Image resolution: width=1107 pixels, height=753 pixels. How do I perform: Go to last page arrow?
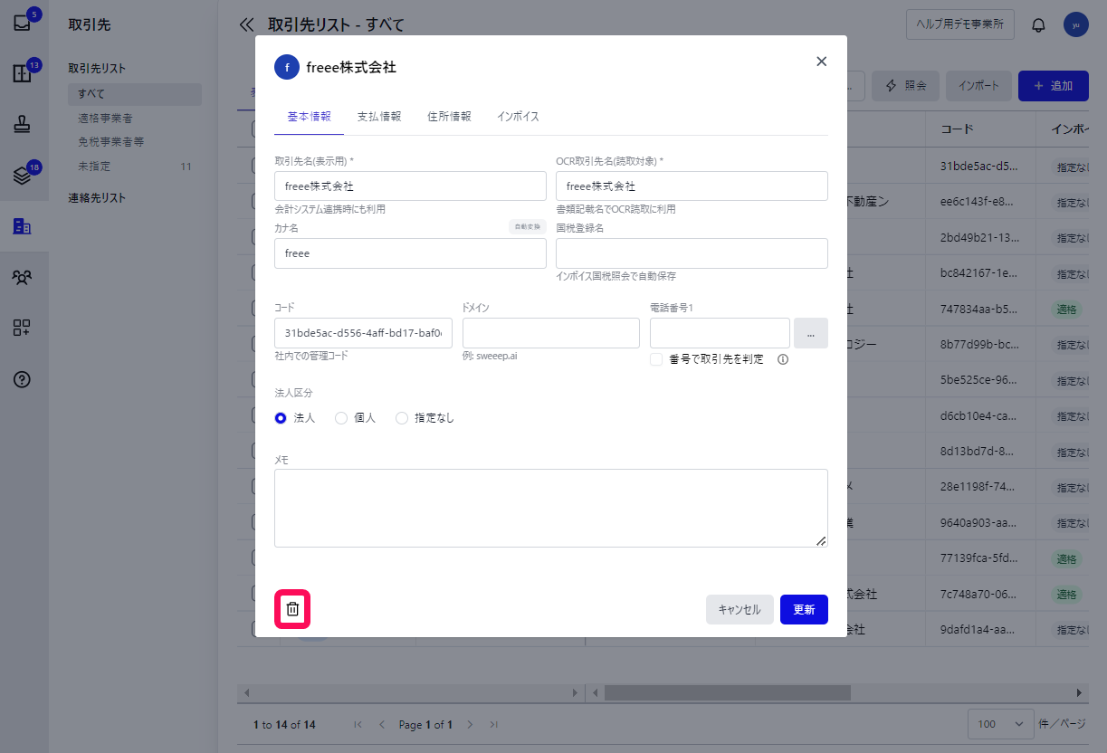(493, 725)
